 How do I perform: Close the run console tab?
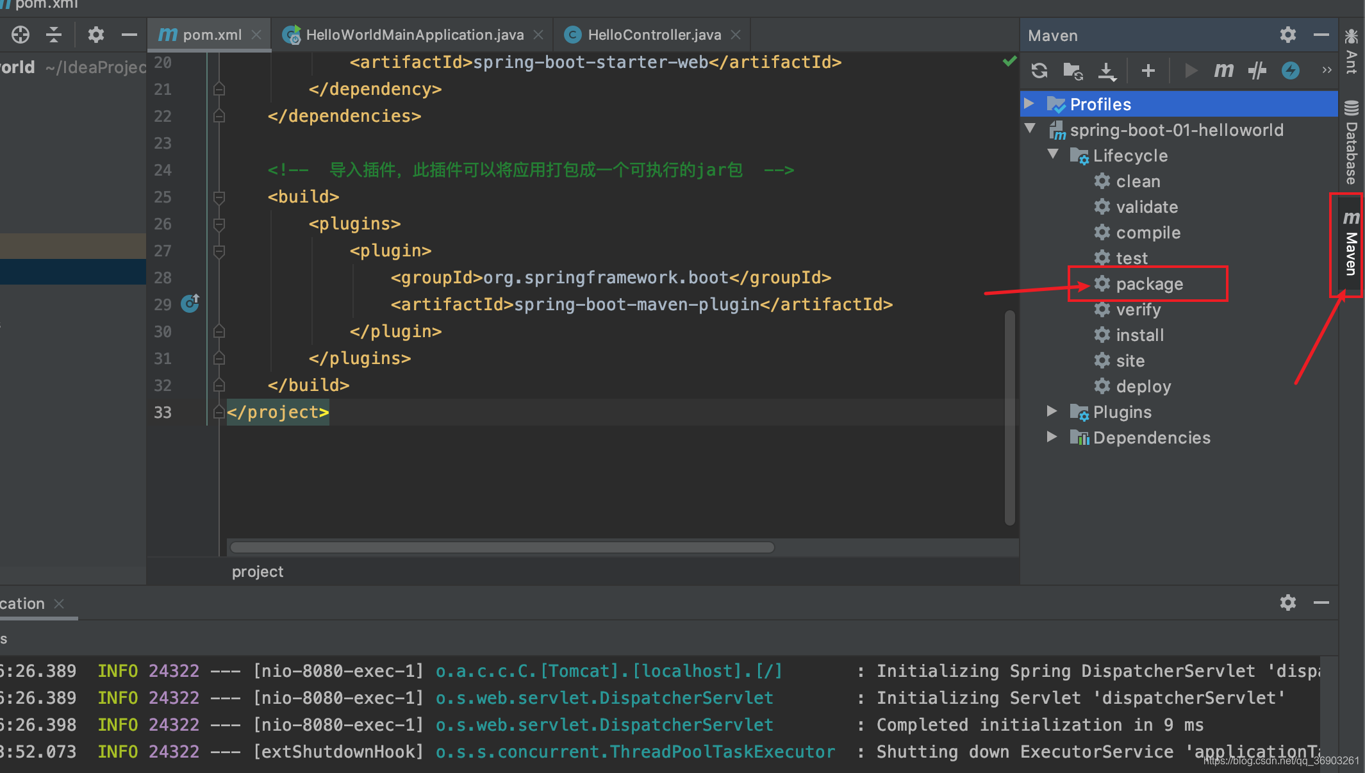pyautogui.click(x=59, y=604)
